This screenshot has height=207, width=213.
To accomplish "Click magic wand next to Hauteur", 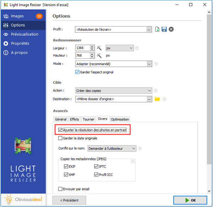I will tap(99, 56).
